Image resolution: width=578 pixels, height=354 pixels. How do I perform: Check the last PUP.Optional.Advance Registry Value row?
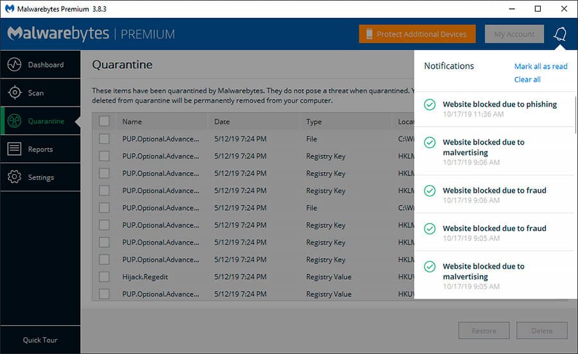(104, 294)
